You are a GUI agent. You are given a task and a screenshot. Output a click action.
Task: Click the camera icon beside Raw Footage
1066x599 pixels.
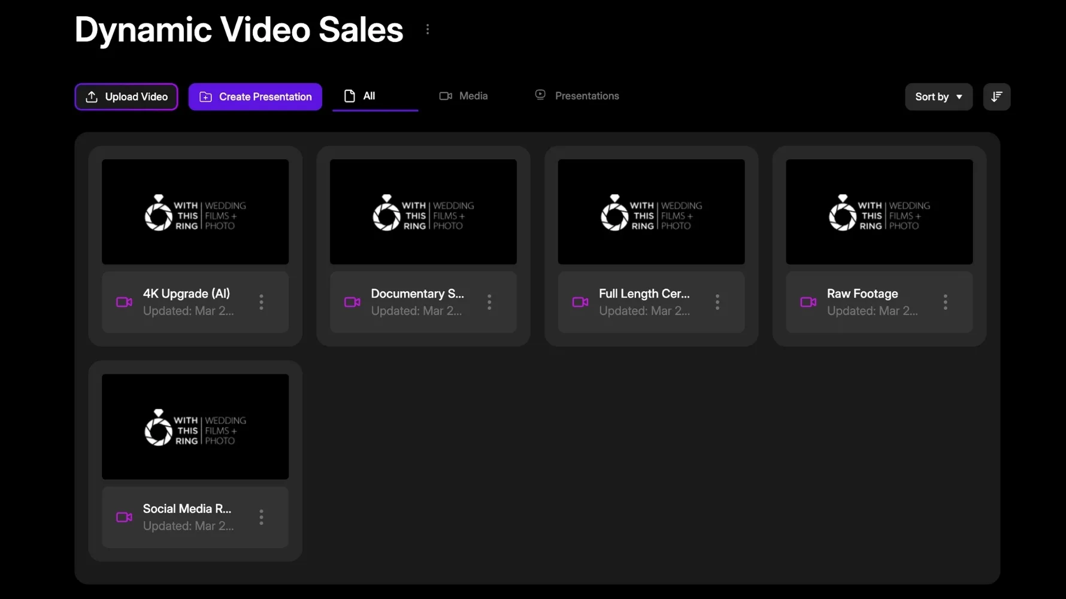tap(808, 302)
